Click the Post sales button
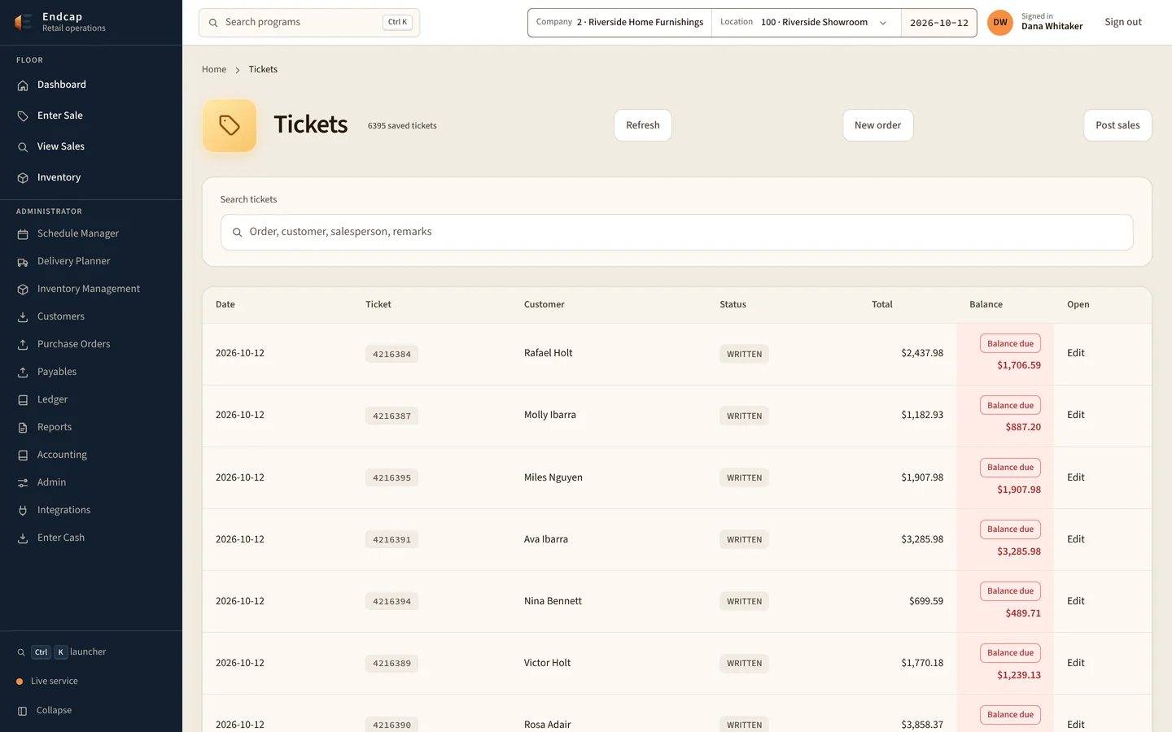 [x=1117, y=125]
